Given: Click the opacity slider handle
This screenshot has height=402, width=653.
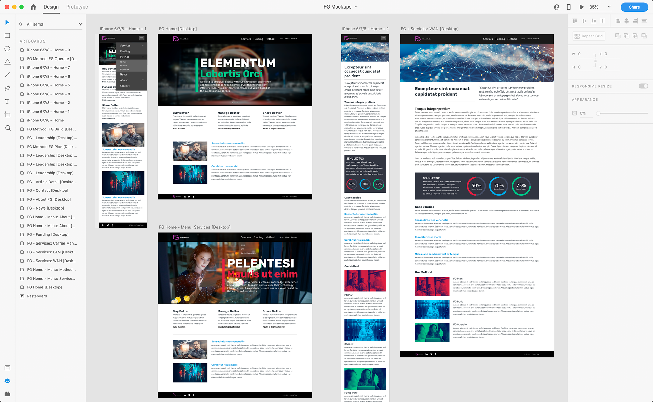Looking at the screenshot, I should pos(598,113).
